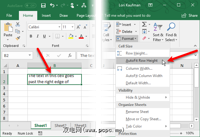Toggle the AutoSave switch

30,5
